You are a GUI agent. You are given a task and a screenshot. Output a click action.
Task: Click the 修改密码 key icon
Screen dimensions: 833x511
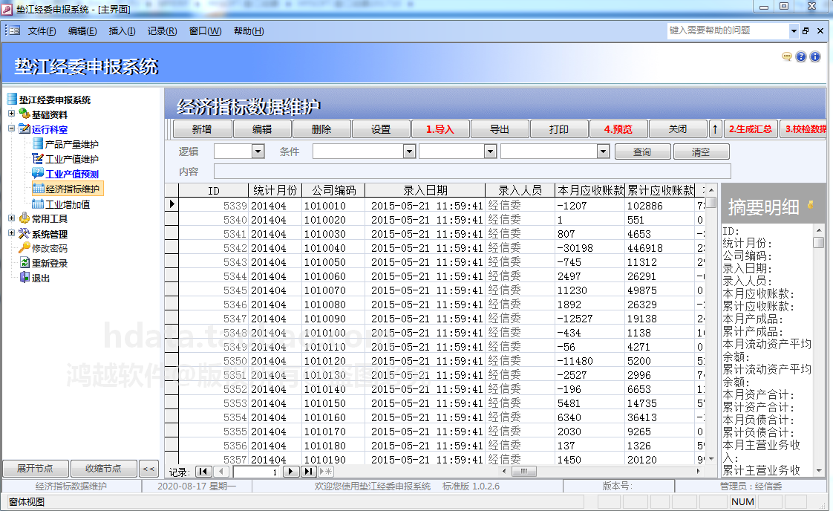tap(24, 248)
